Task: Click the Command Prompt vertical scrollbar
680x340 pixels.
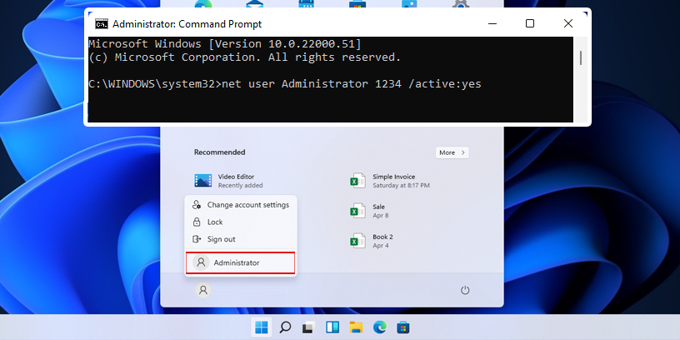Action: coord(581,79)
